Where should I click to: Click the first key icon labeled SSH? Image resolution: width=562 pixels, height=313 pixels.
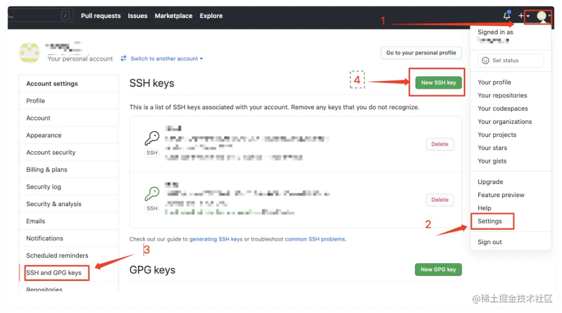pos(152,138)
